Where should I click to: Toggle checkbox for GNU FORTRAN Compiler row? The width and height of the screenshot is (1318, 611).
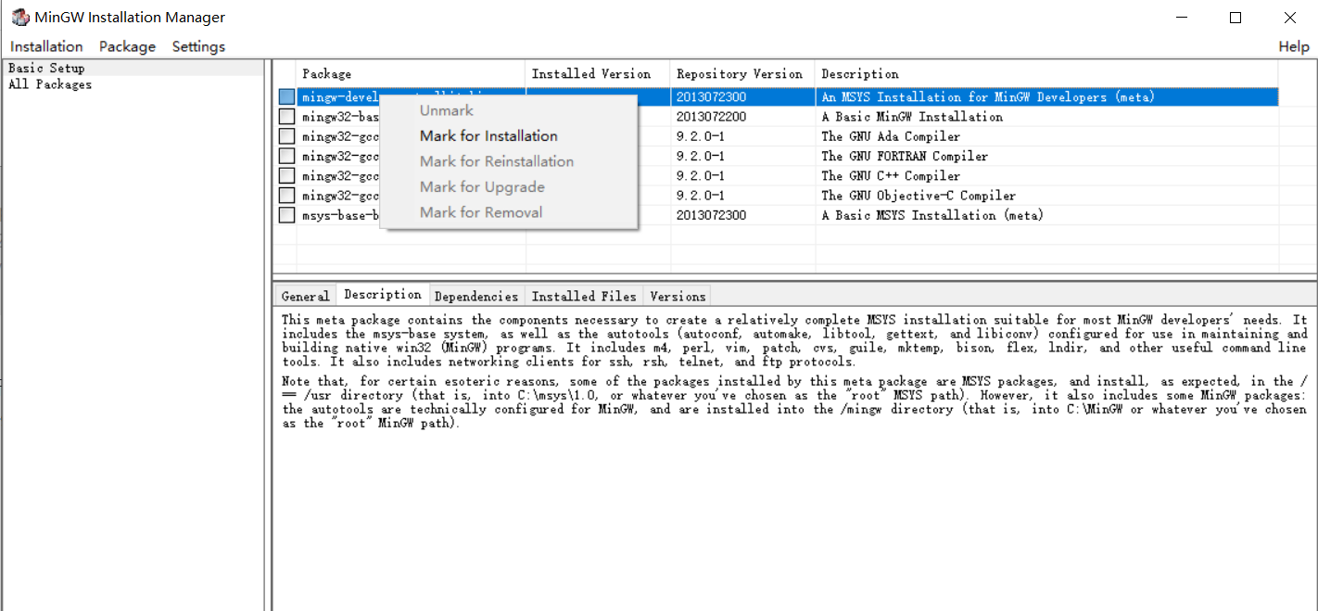tap(287, 156)
